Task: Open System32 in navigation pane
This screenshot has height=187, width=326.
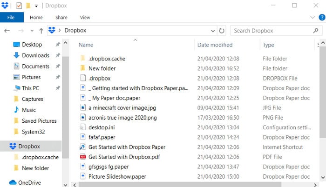Action: coord(33,132)
